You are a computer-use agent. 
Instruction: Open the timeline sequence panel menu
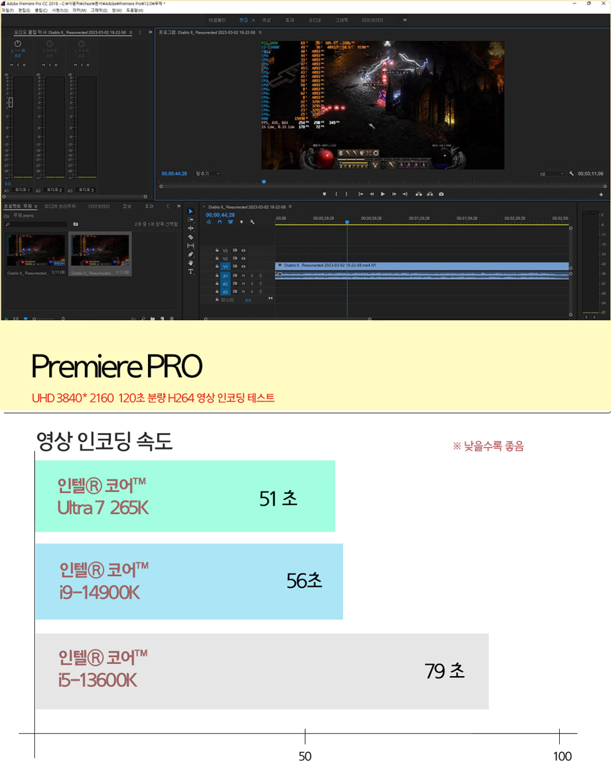(x=292, y=206)
